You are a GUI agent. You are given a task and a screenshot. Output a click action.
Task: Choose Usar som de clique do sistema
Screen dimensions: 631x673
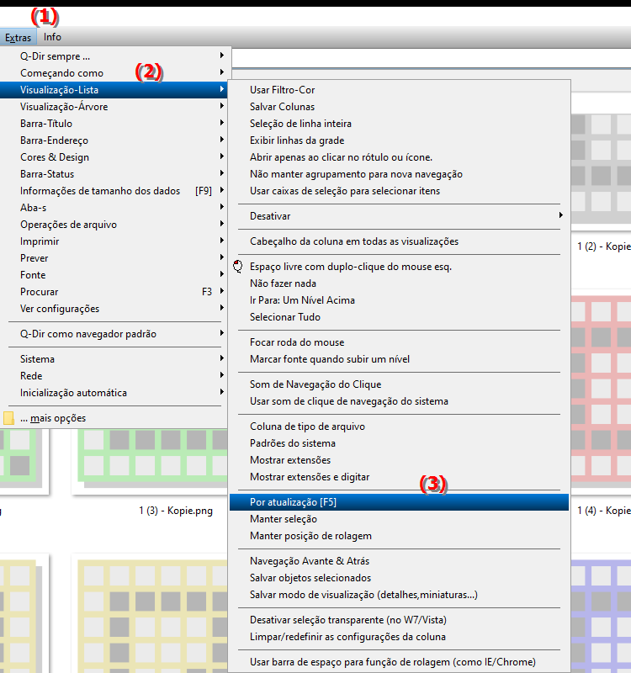click(x=399, y=401)
